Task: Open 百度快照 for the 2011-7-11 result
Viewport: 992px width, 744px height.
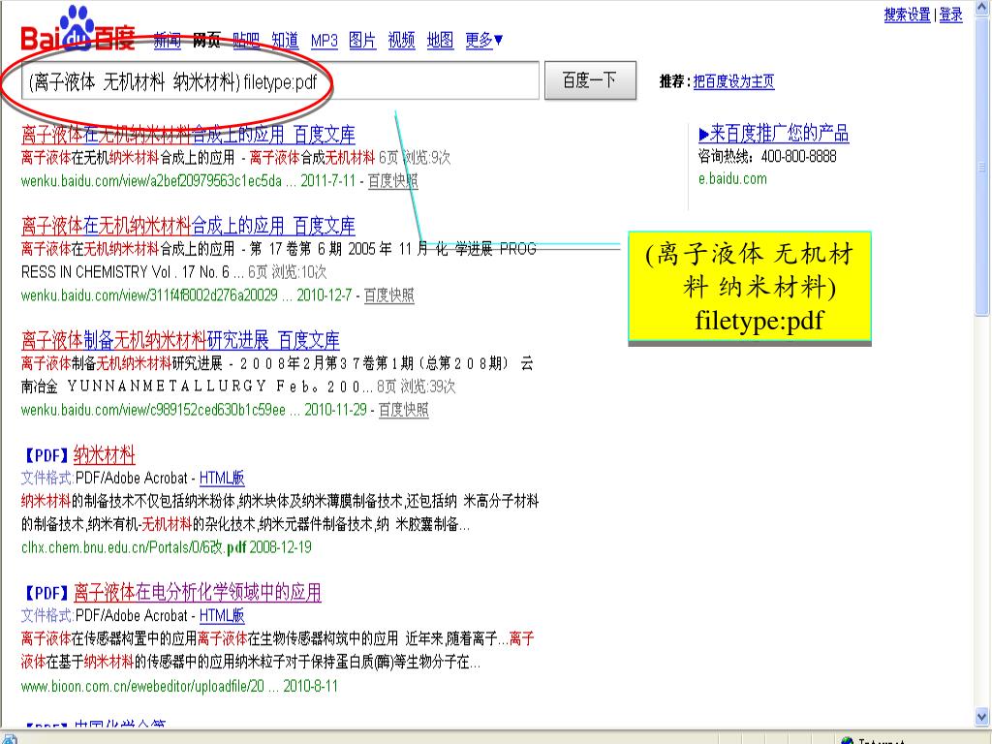Action: 393,181
